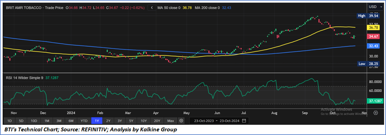This screenshot has width=386, height=135.
Task: Click the 23-Oct-2023 start date field
Action: pyautogui.click(x=203, y=121)
